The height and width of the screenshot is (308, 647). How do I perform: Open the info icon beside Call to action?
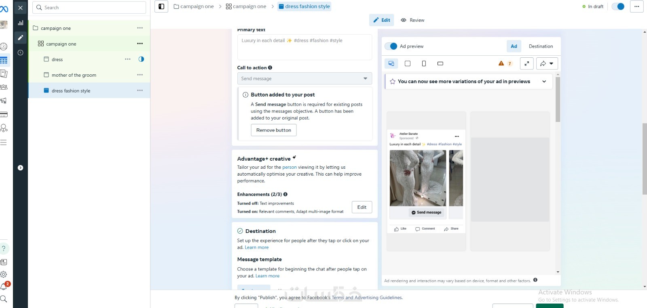tap(270, 68)
